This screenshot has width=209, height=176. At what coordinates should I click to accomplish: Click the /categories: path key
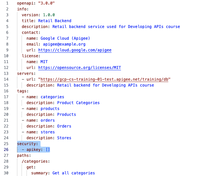point(36,161)
